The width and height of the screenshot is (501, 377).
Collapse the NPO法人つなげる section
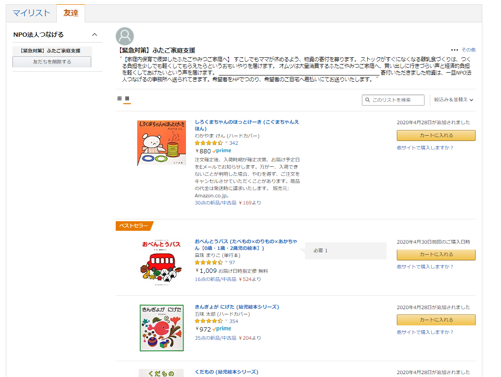click(95, 34)
